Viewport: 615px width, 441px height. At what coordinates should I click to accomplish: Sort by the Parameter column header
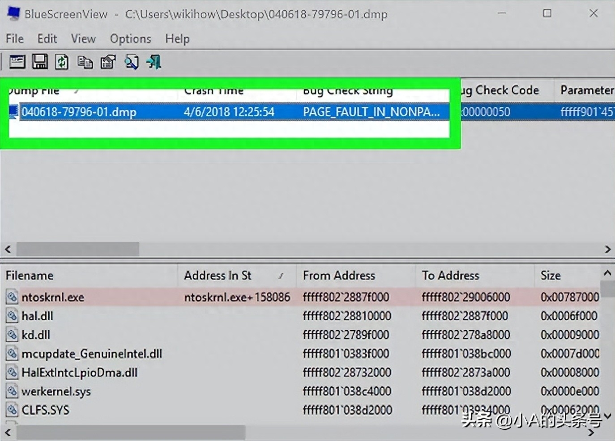(585, 90)
